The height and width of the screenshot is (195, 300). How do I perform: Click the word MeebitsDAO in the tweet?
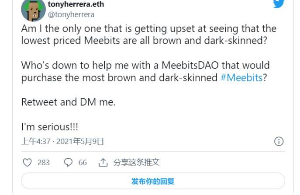pyautogui.click(x=188, y=66)
